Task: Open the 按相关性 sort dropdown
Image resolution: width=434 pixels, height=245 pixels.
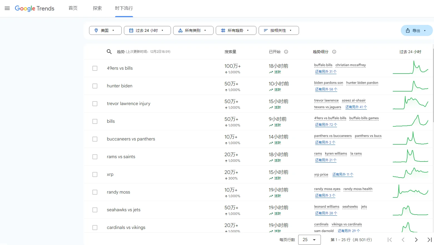Action: point(279,30)
